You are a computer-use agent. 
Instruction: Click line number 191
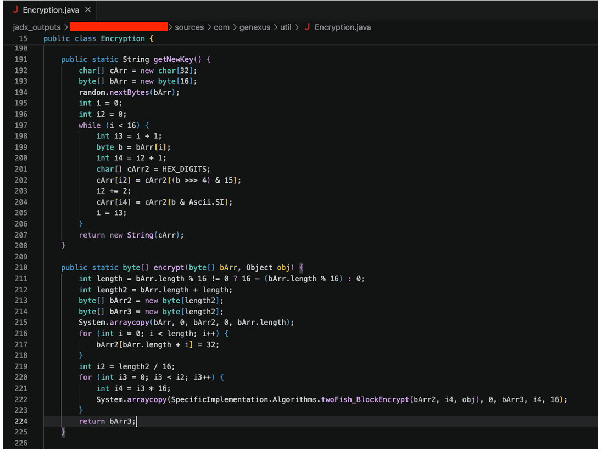pos(21,59)
